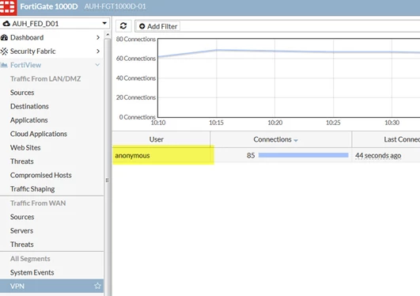This screenshot has height=296, width=420.
Task: Open Compromised Hosts menu item
Action: [40, 175]
